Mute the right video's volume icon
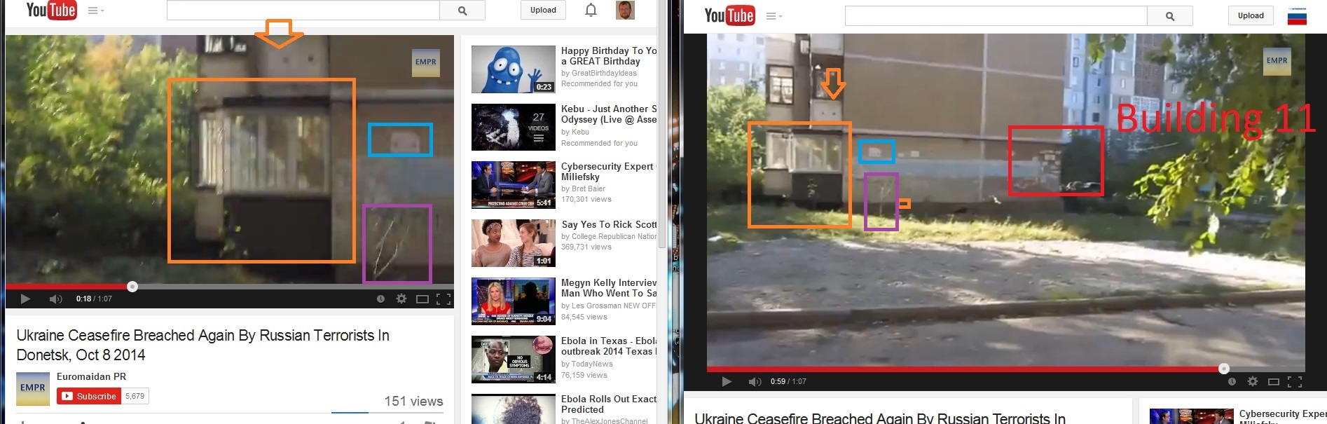 (755, 382)
